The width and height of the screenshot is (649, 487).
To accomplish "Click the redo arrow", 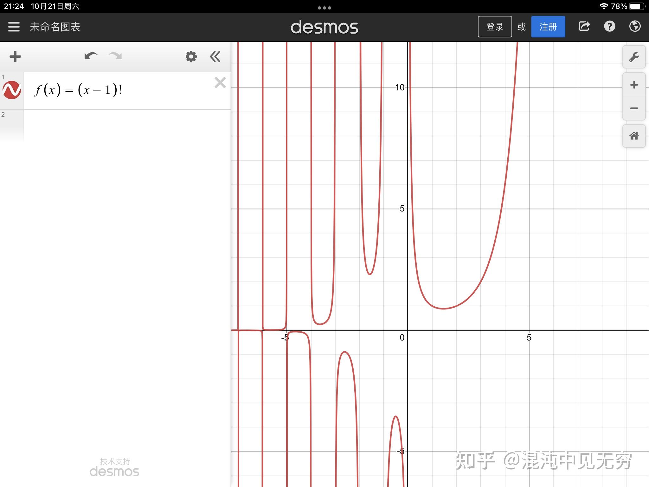I will (x=115, y=56).
